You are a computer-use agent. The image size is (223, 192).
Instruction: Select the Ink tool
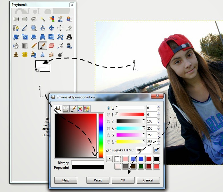69,46
